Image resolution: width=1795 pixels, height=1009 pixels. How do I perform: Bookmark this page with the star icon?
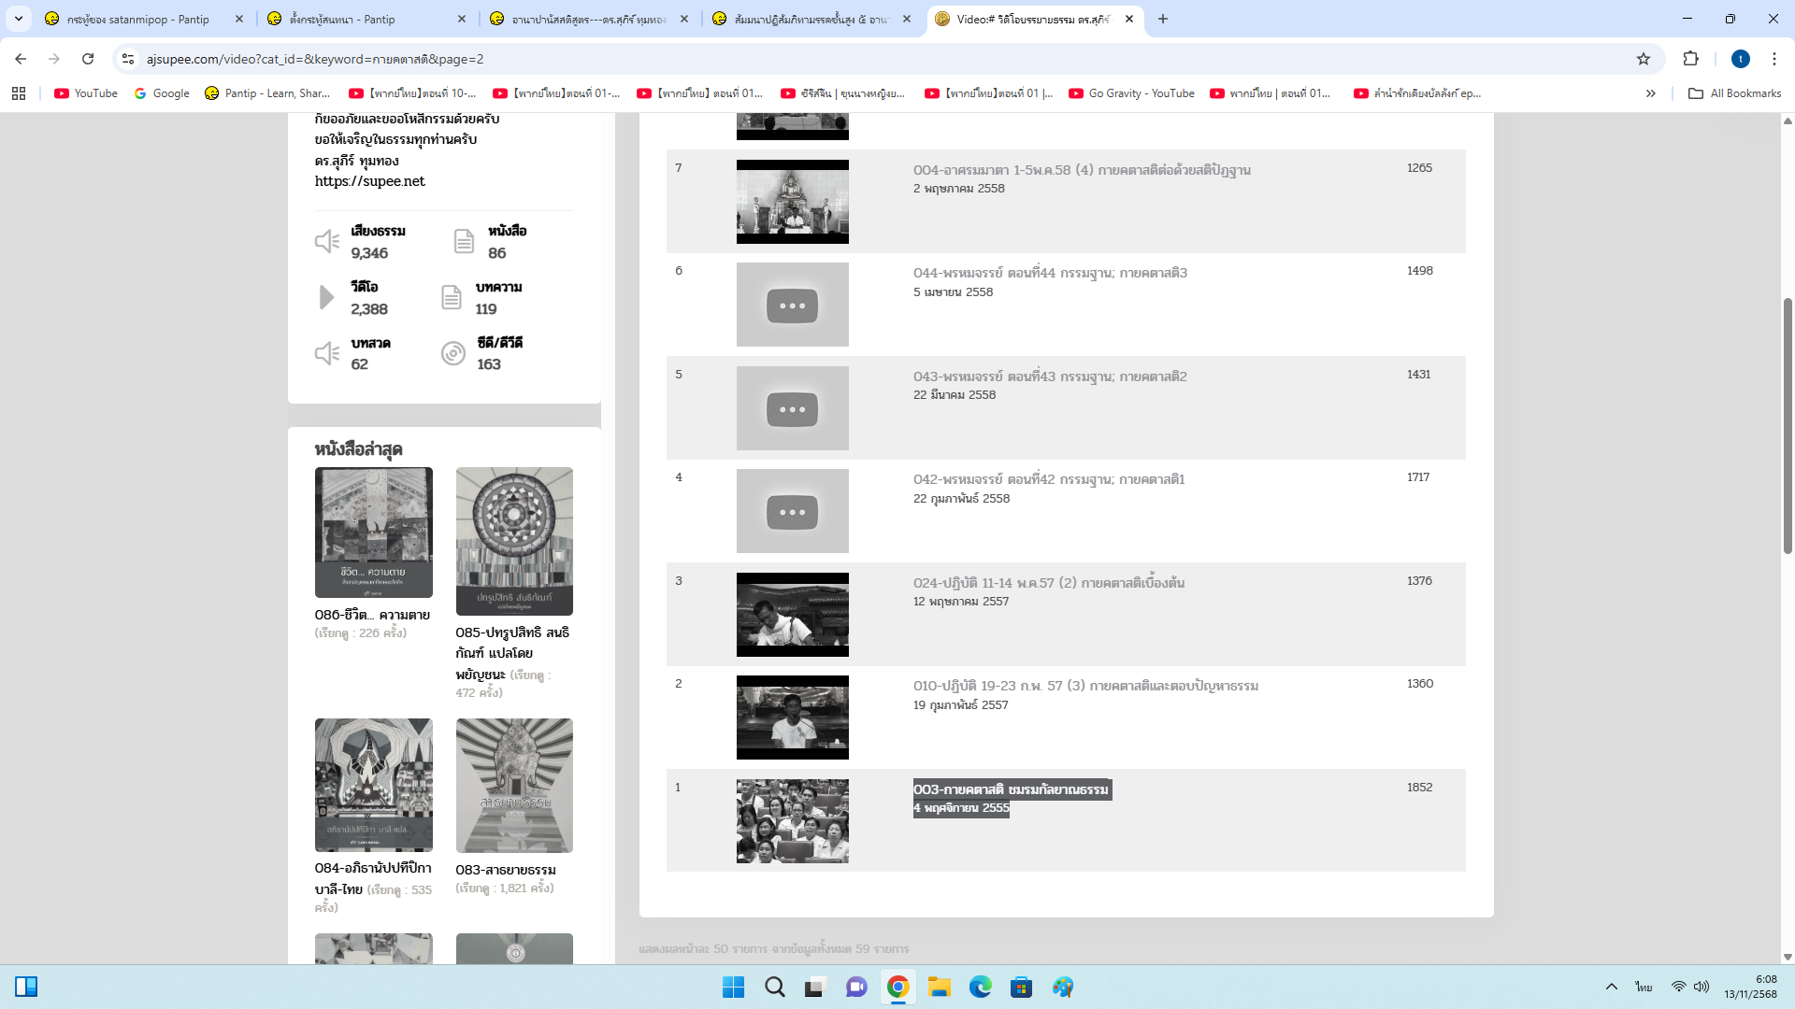coord(1644,59)
